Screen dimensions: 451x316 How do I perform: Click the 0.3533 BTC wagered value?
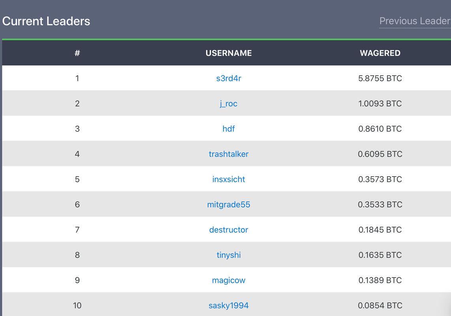[380, 205]
